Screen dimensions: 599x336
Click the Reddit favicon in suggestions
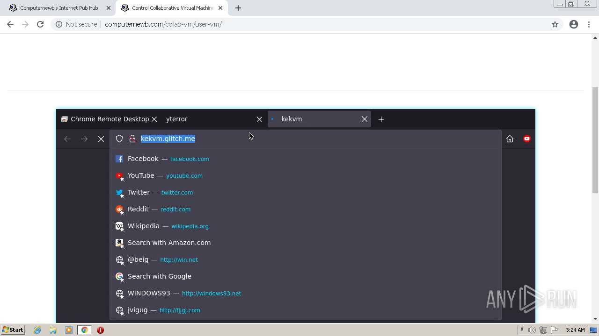click(119, 209)
